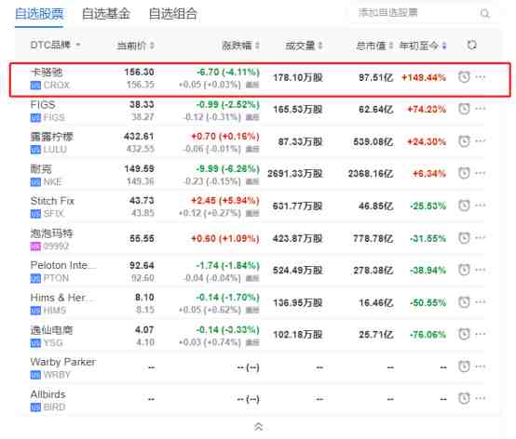Set price alert clock for CROX row
516x439 pixels.
coord(464,77)
